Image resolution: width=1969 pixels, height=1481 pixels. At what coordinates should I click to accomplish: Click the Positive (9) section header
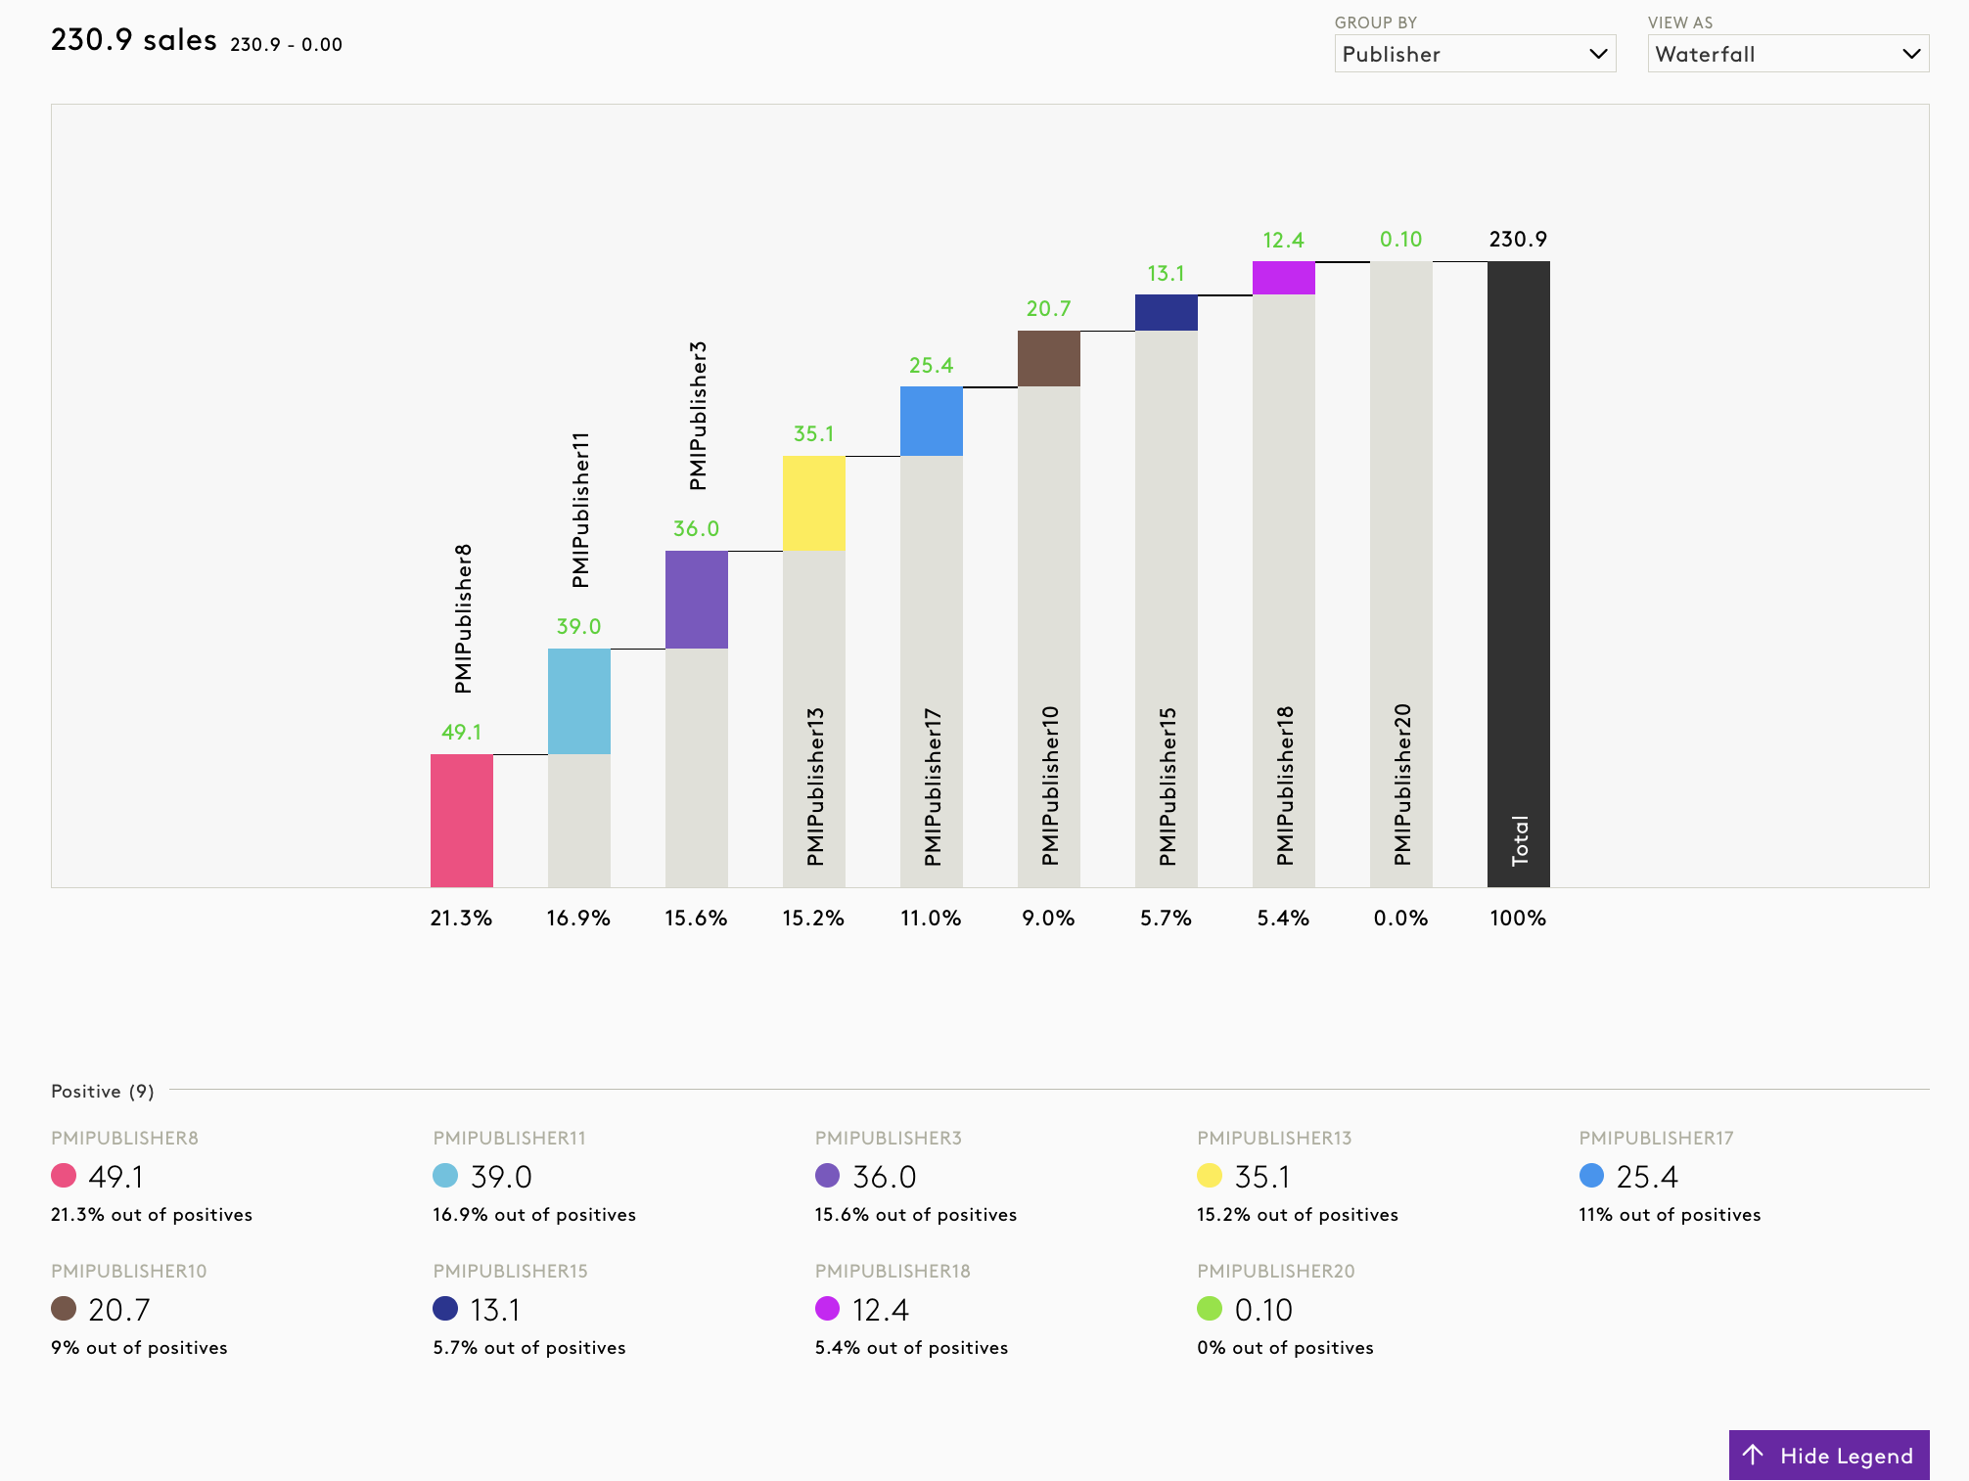tap(103, 1091)
